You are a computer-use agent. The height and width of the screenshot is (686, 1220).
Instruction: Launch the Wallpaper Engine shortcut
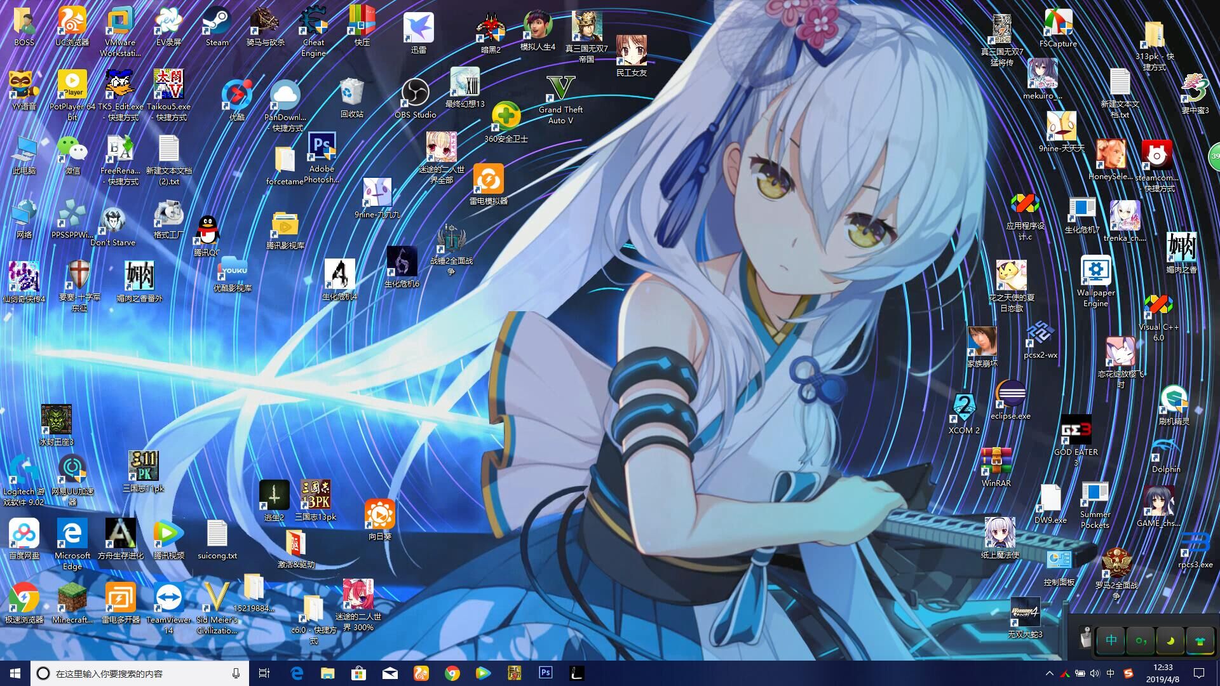click(x=1096, y=281)
